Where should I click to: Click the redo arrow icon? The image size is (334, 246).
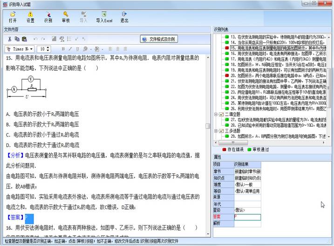coord(43,39)
